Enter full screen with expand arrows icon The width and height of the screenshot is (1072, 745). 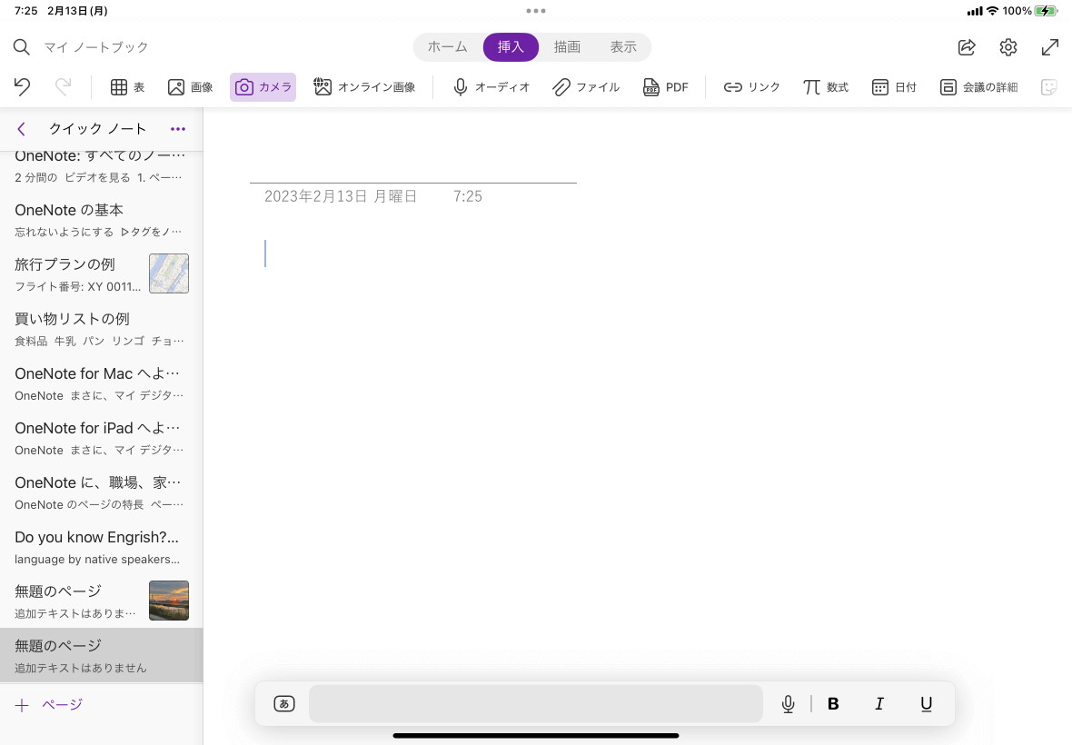[x=1049, y=47]
